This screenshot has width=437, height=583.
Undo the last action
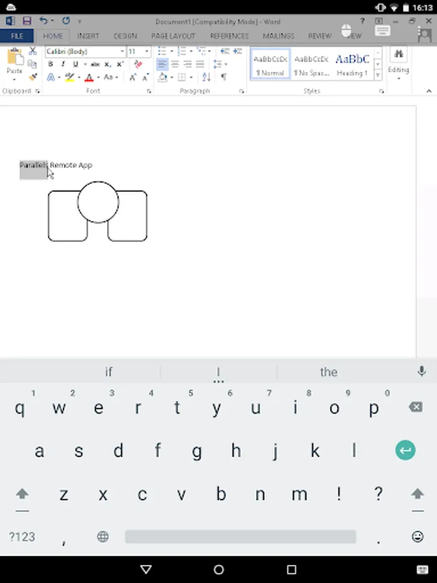[x=43, y=21]
